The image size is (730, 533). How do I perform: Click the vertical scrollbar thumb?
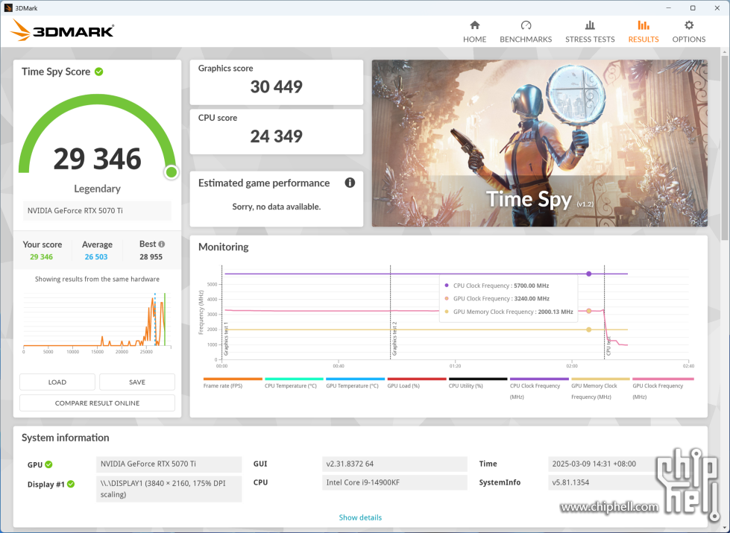click(726, 147)
